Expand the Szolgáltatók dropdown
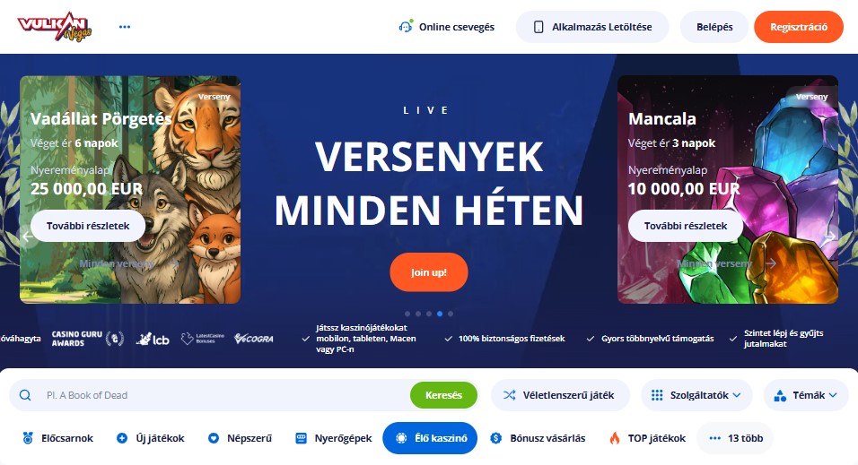The width and height of the screenshot is (858, 465). coord(696,395)
